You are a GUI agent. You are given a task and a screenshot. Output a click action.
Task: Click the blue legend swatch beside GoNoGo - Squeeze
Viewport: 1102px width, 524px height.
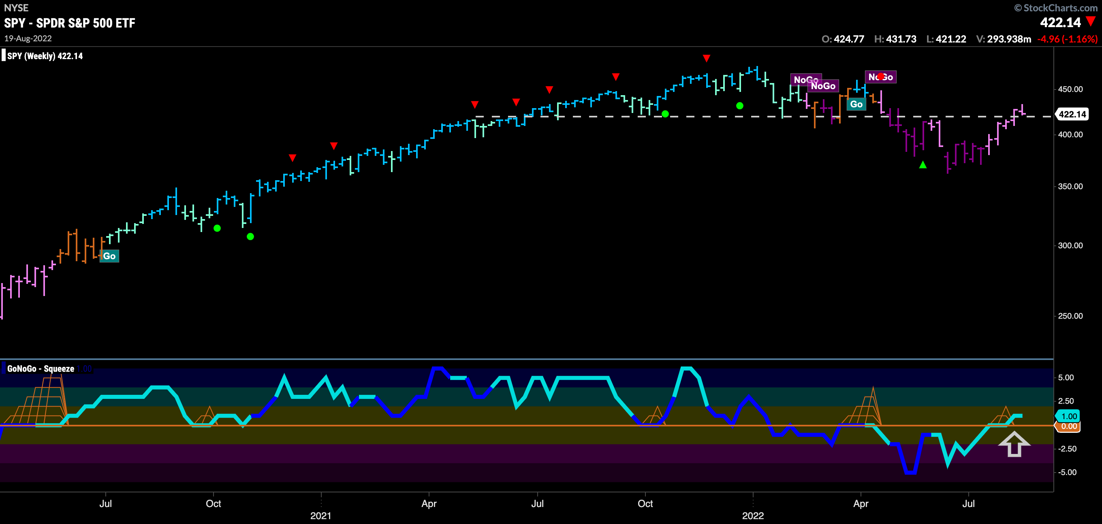coord(3,368)
